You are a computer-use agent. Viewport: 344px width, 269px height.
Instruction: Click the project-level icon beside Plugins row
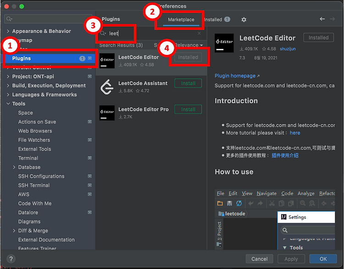(x=90, y=58)
